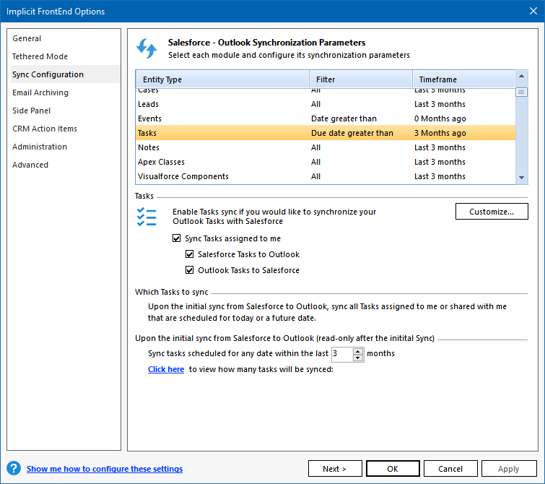Decrease months value with spinner down arrow
Viewport: 545px width, 484px height.
tap(357, 358)
